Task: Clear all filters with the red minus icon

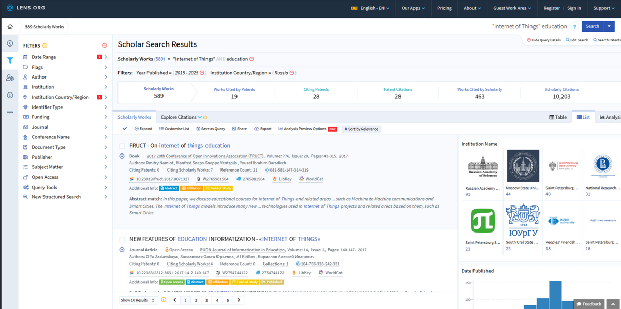Action: (x=105, y=45)
